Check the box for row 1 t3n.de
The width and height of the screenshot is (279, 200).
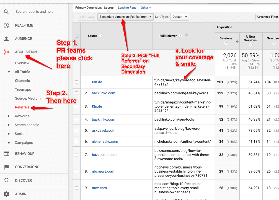pyautogui.click(x=76, y=82)
